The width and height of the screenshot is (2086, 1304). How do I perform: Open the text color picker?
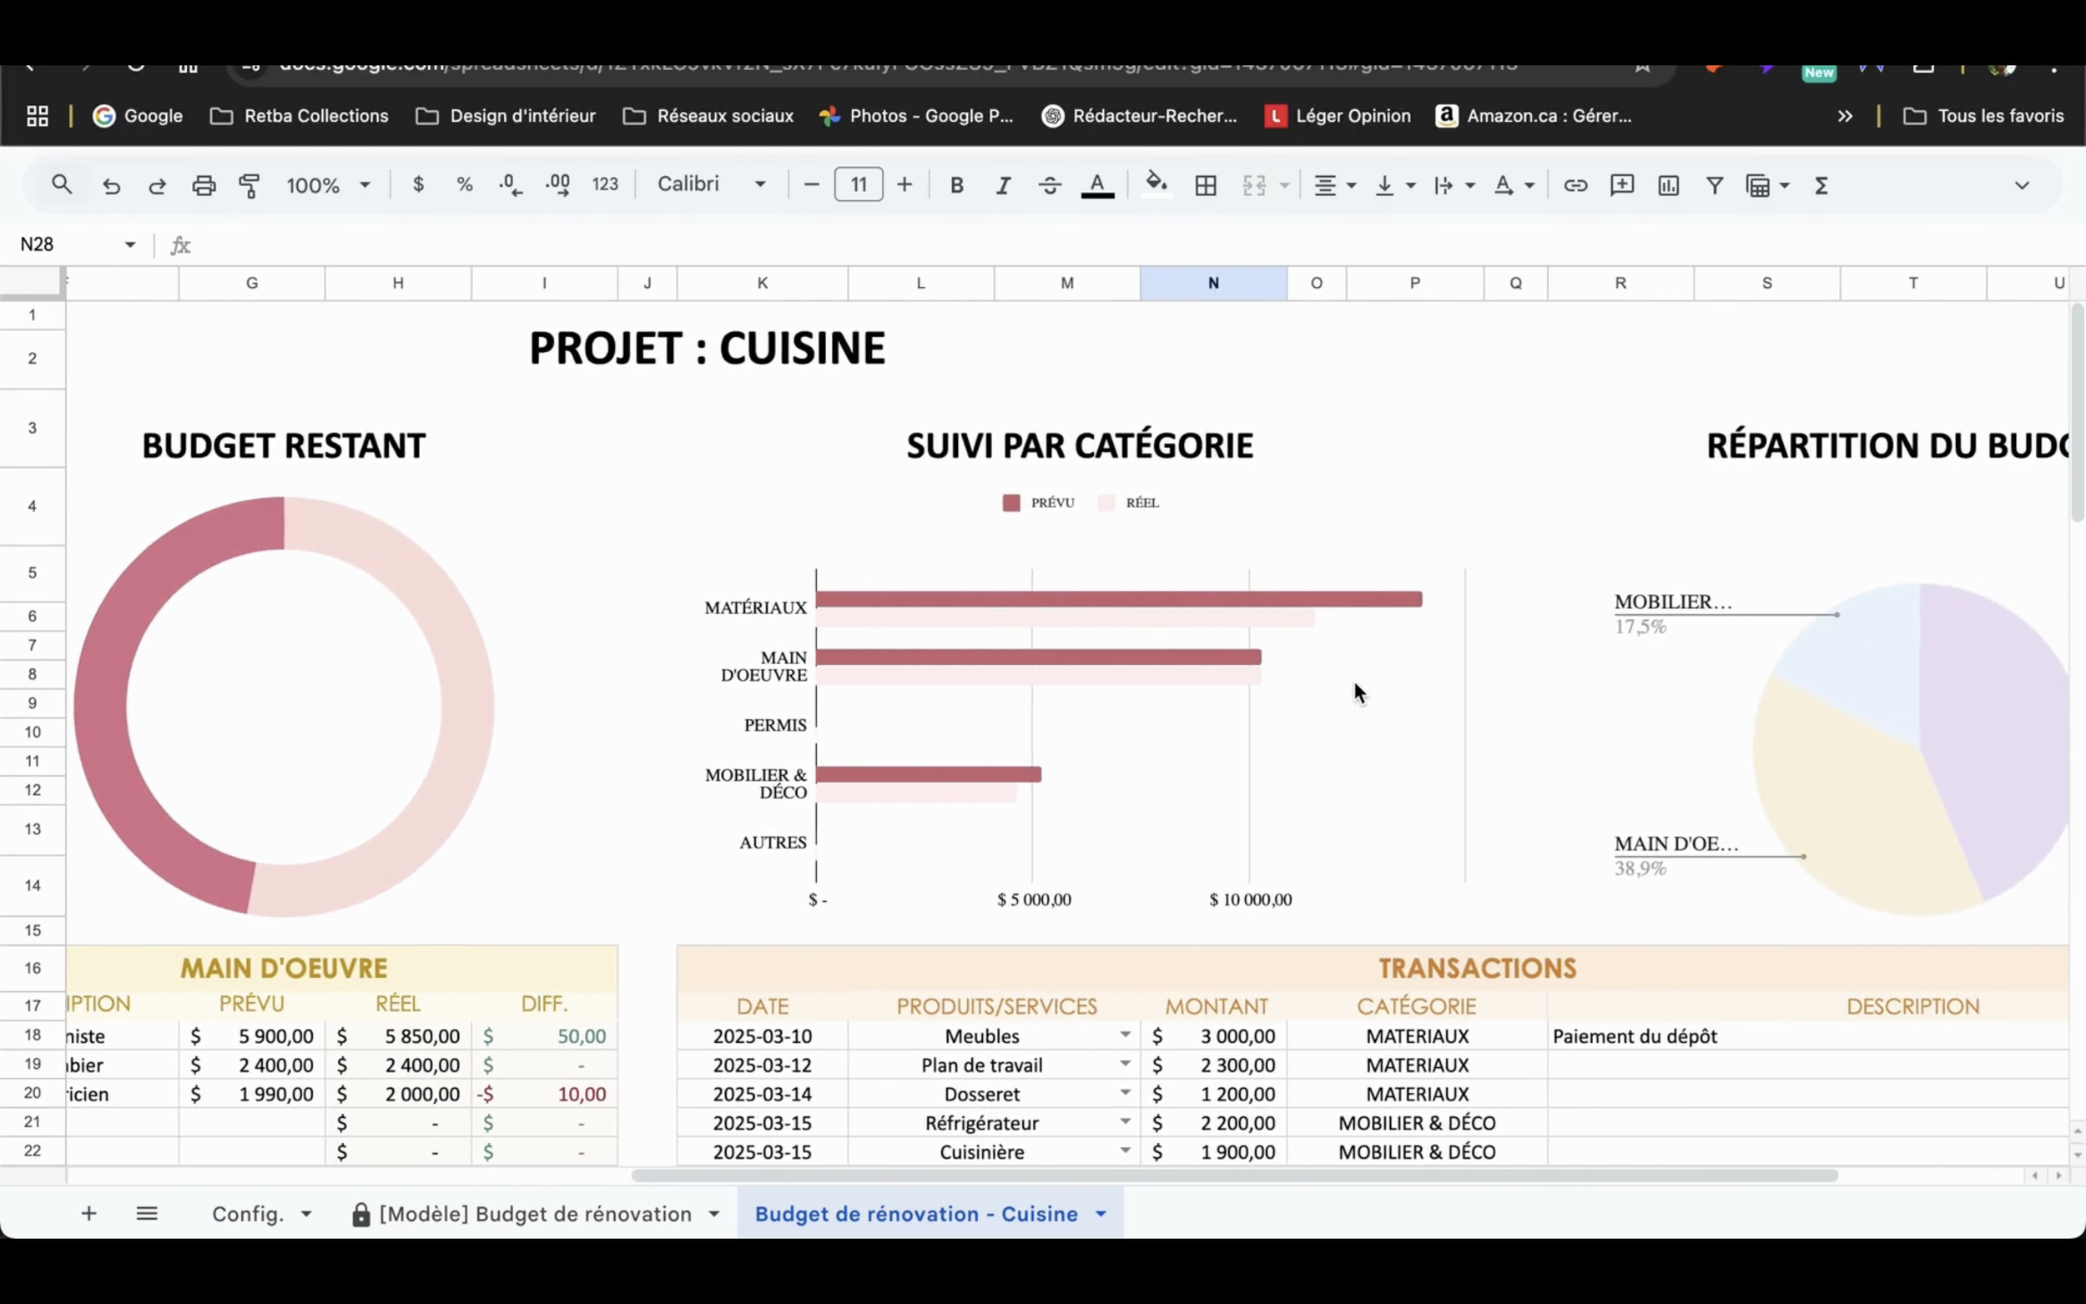pyautogui.click(x=1097, y=185)
